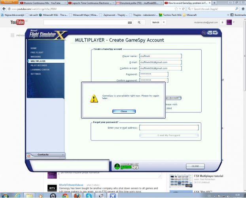Open the YouTube guide hamburger menu

click(x=12, y=35)
